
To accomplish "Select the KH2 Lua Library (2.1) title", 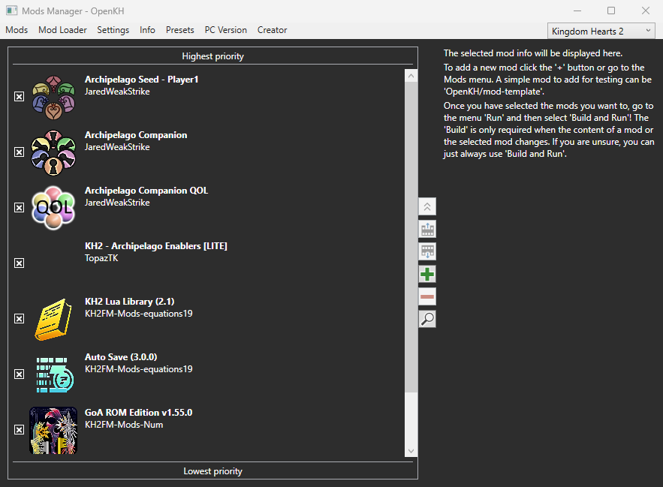I will 129,302.
